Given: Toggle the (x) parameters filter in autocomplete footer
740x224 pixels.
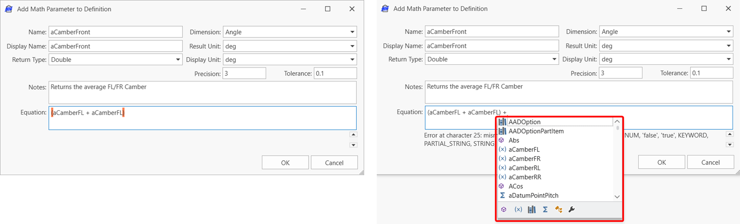Looking at the screenshot, I should point(518,210).
